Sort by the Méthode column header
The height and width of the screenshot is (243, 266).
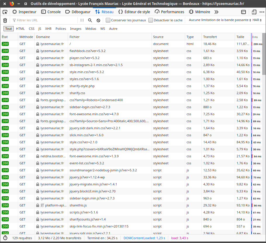pyautogui.click(x=26, y=37)
